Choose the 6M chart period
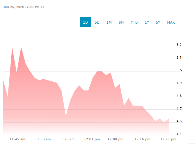 121,22
